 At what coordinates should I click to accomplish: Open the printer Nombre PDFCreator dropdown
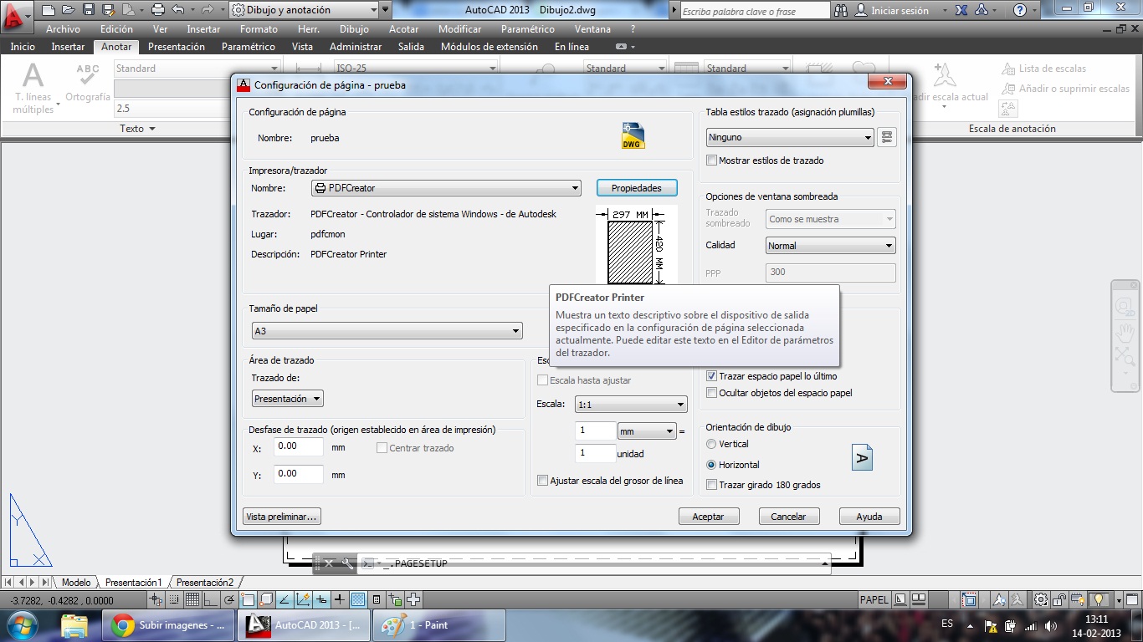click(x=446, y=188)
